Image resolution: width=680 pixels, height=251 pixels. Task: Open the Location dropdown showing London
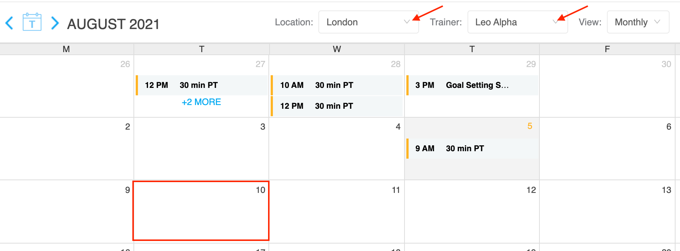click(x=368, y=22)
